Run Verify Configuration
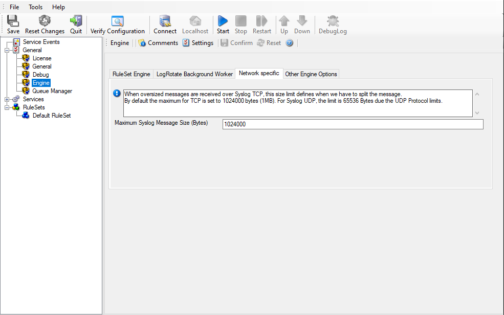This screenshot has height=315, width=504. (x=118, y=21)
